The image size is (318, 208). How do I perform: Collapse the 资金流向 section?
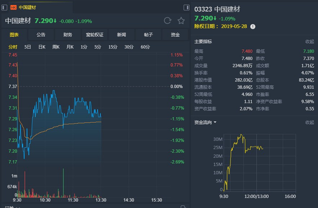tap(309, 122)
